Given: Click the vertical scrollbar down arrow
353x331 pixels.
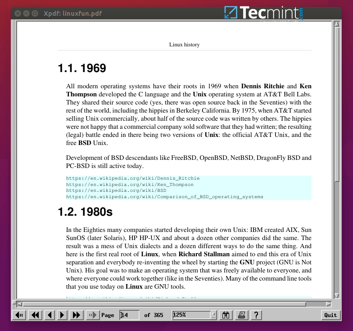Looking at the screenshot, I should [x=337, y=295].
